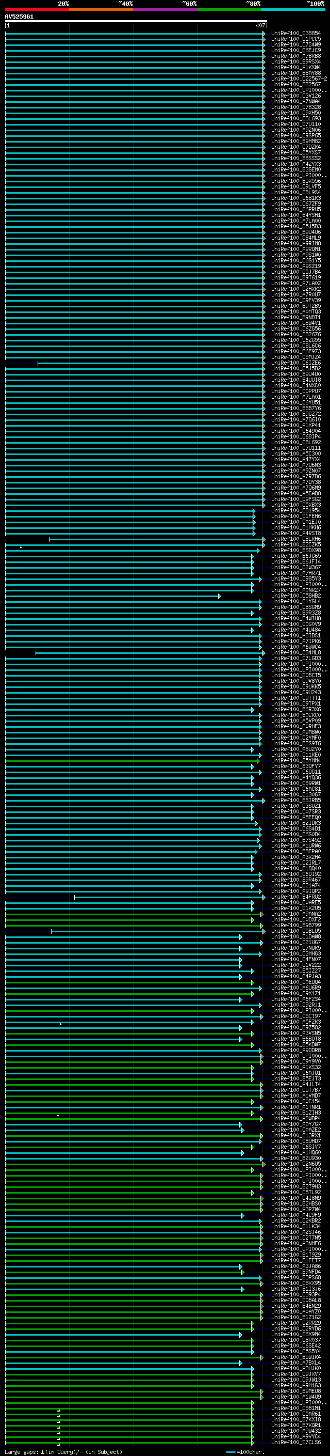330x1456 pixels.
Task: Select hit label UniRef100_B5X556
Action: [295, 181]
